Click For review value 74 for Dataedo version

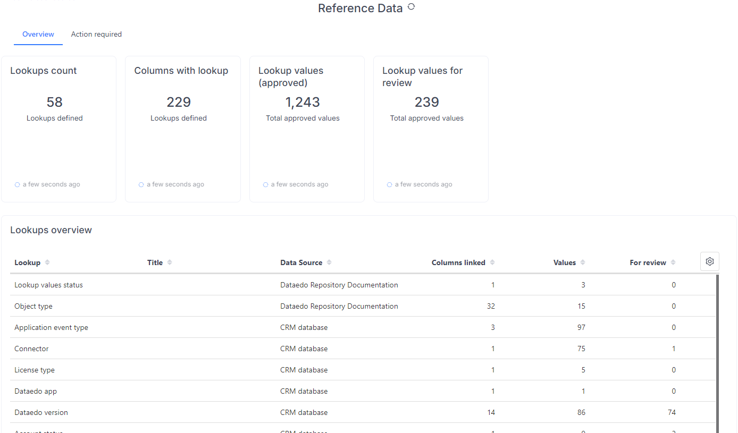tap(672, 412)
